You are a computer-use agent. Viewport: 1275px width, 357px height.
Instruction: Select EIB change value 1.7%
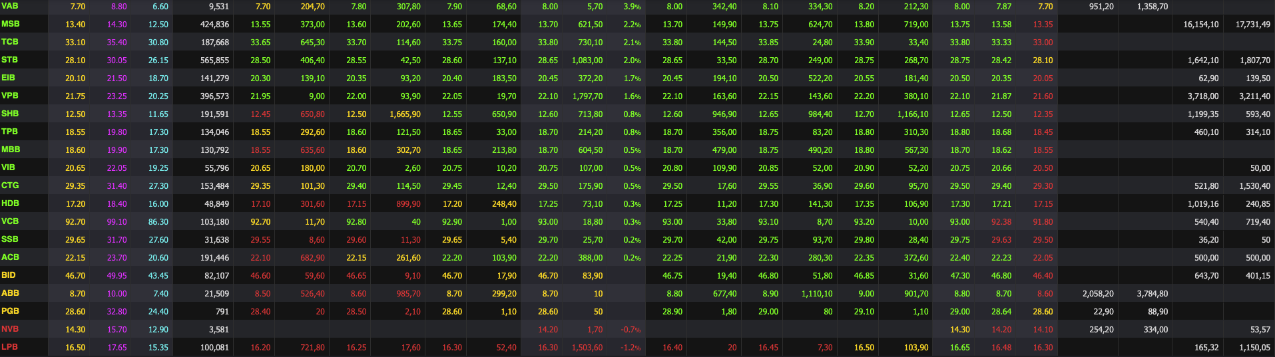click(x=633, y=78)
